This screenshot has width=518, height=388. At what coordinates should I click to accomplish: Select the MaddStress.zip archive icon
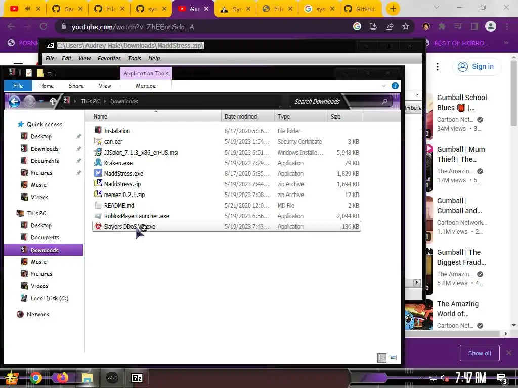pos(98,184)
